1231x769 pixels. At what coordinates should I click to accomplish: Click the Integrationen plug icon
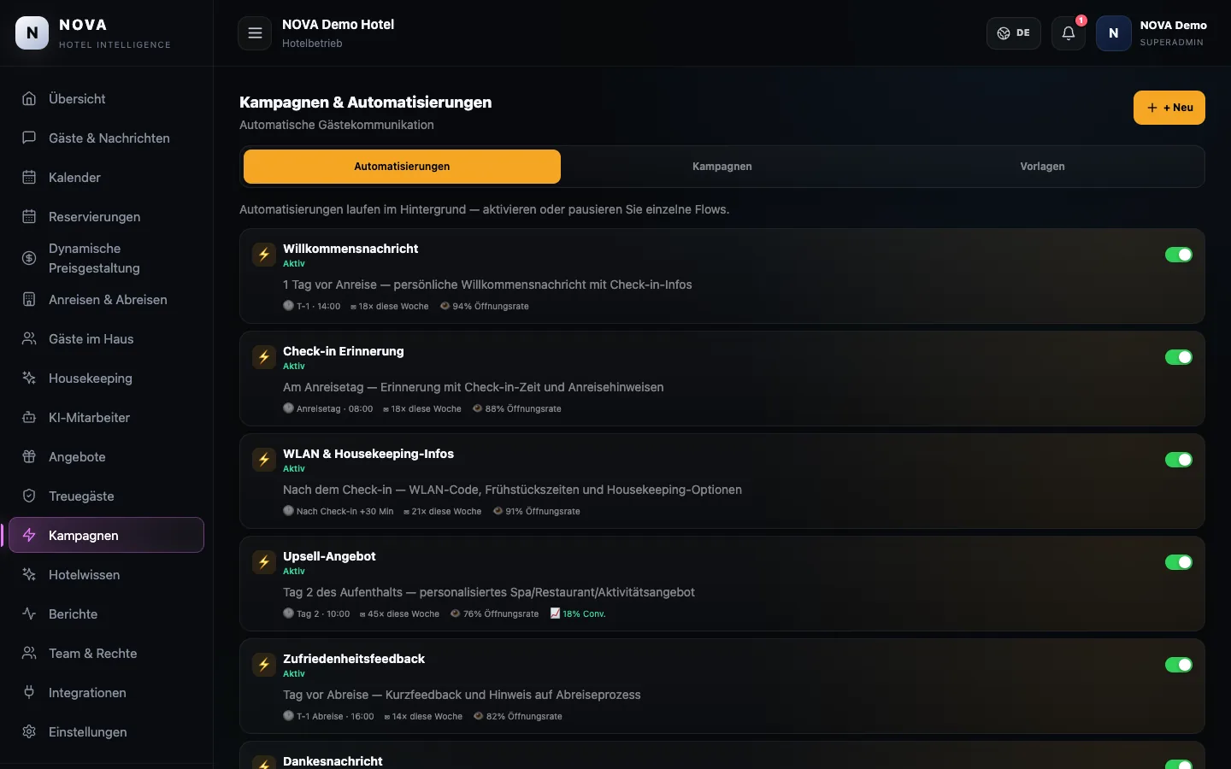[x=29, y=692]
